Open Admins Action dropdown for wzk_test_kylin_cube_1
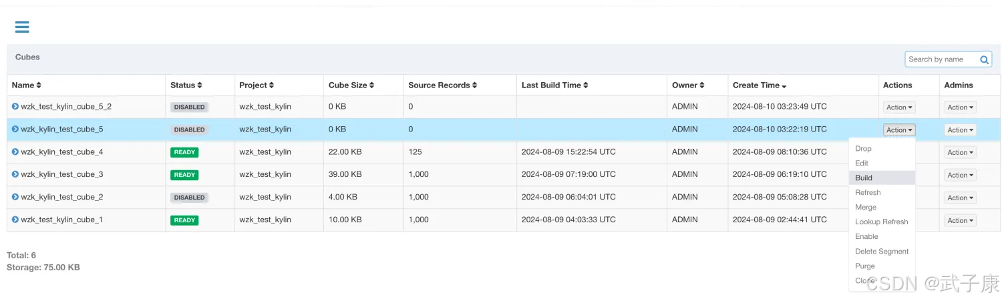Viewport: 1002px width, 301px height. pyautogui.click(x=960, y=221)
